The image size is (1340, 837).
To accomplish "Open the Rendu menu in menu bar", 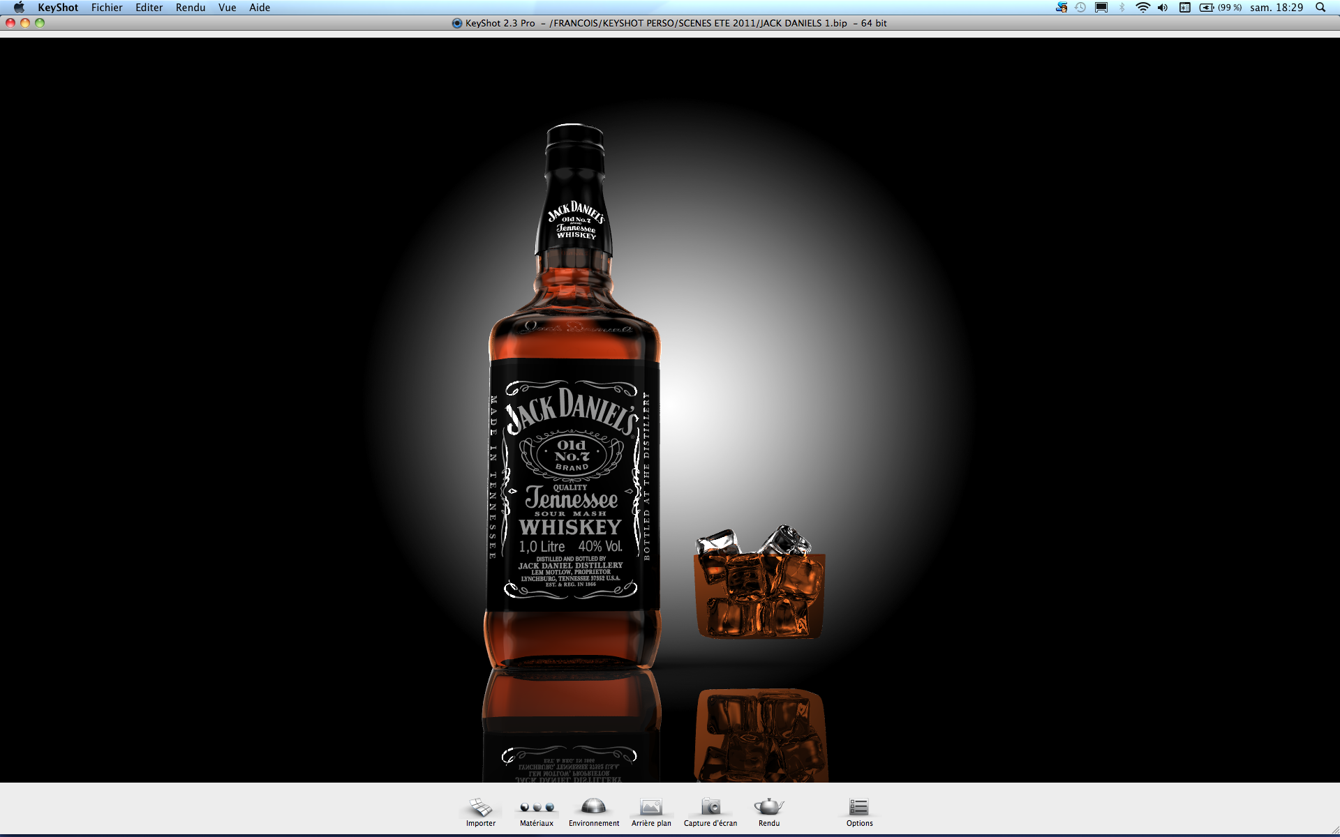I will pos(191,8).
